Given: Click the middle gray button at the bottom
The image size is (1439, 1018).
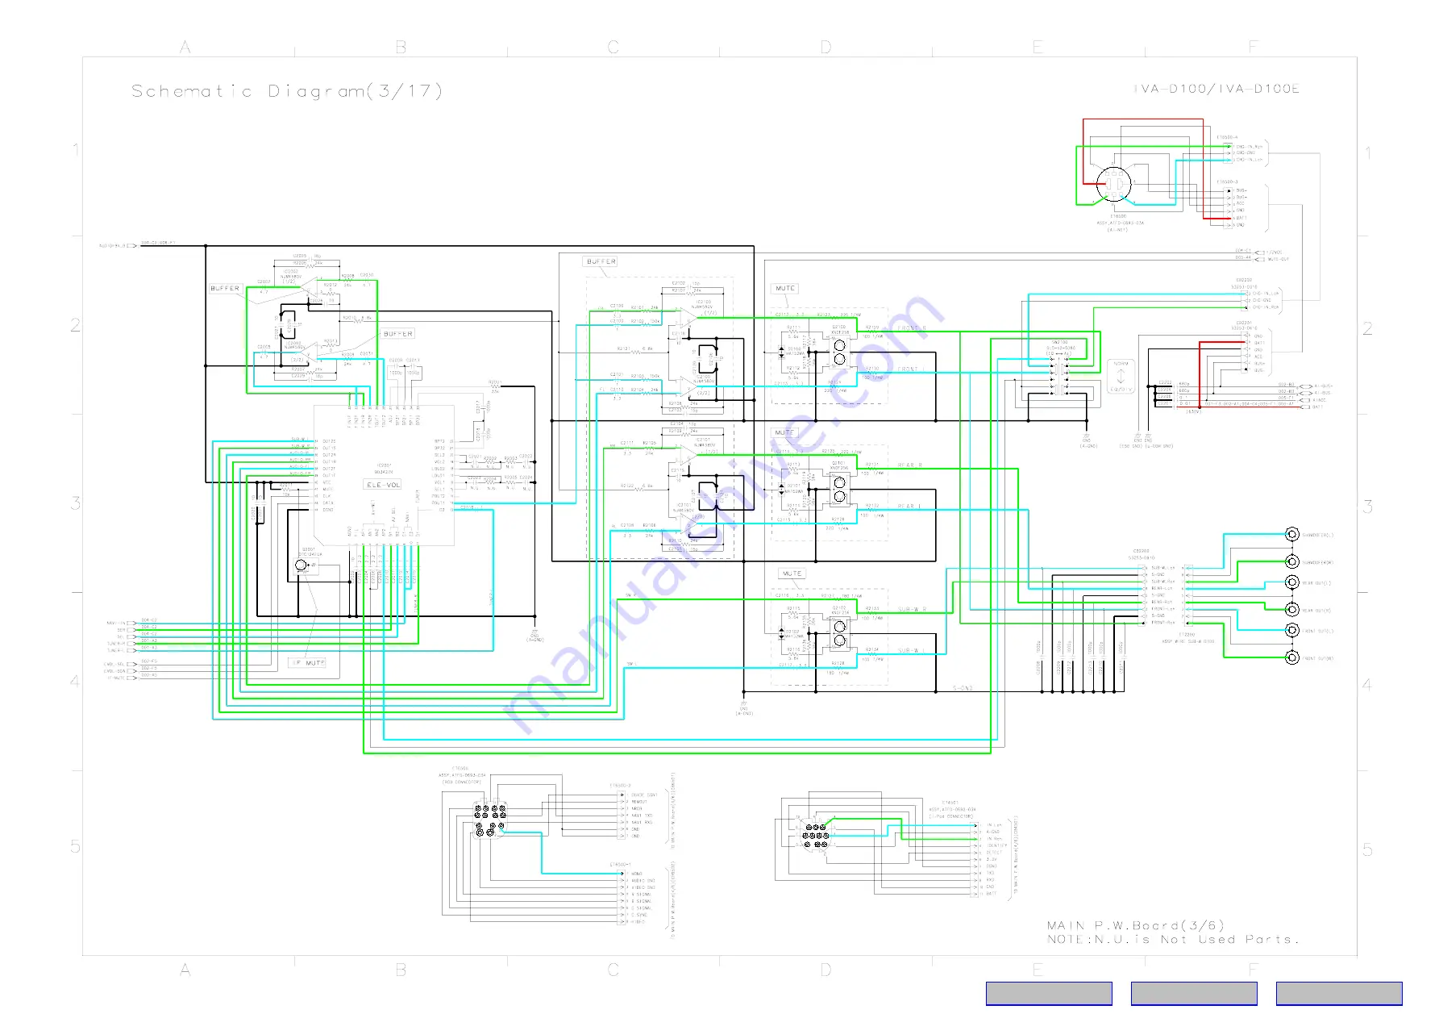Looking at the screenshot, I should (1194, 993).
